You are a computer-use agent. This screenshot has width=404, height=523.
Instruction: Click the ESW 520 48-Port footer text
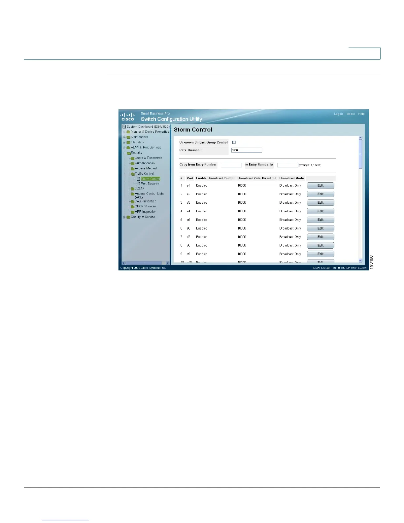point(340,268)
